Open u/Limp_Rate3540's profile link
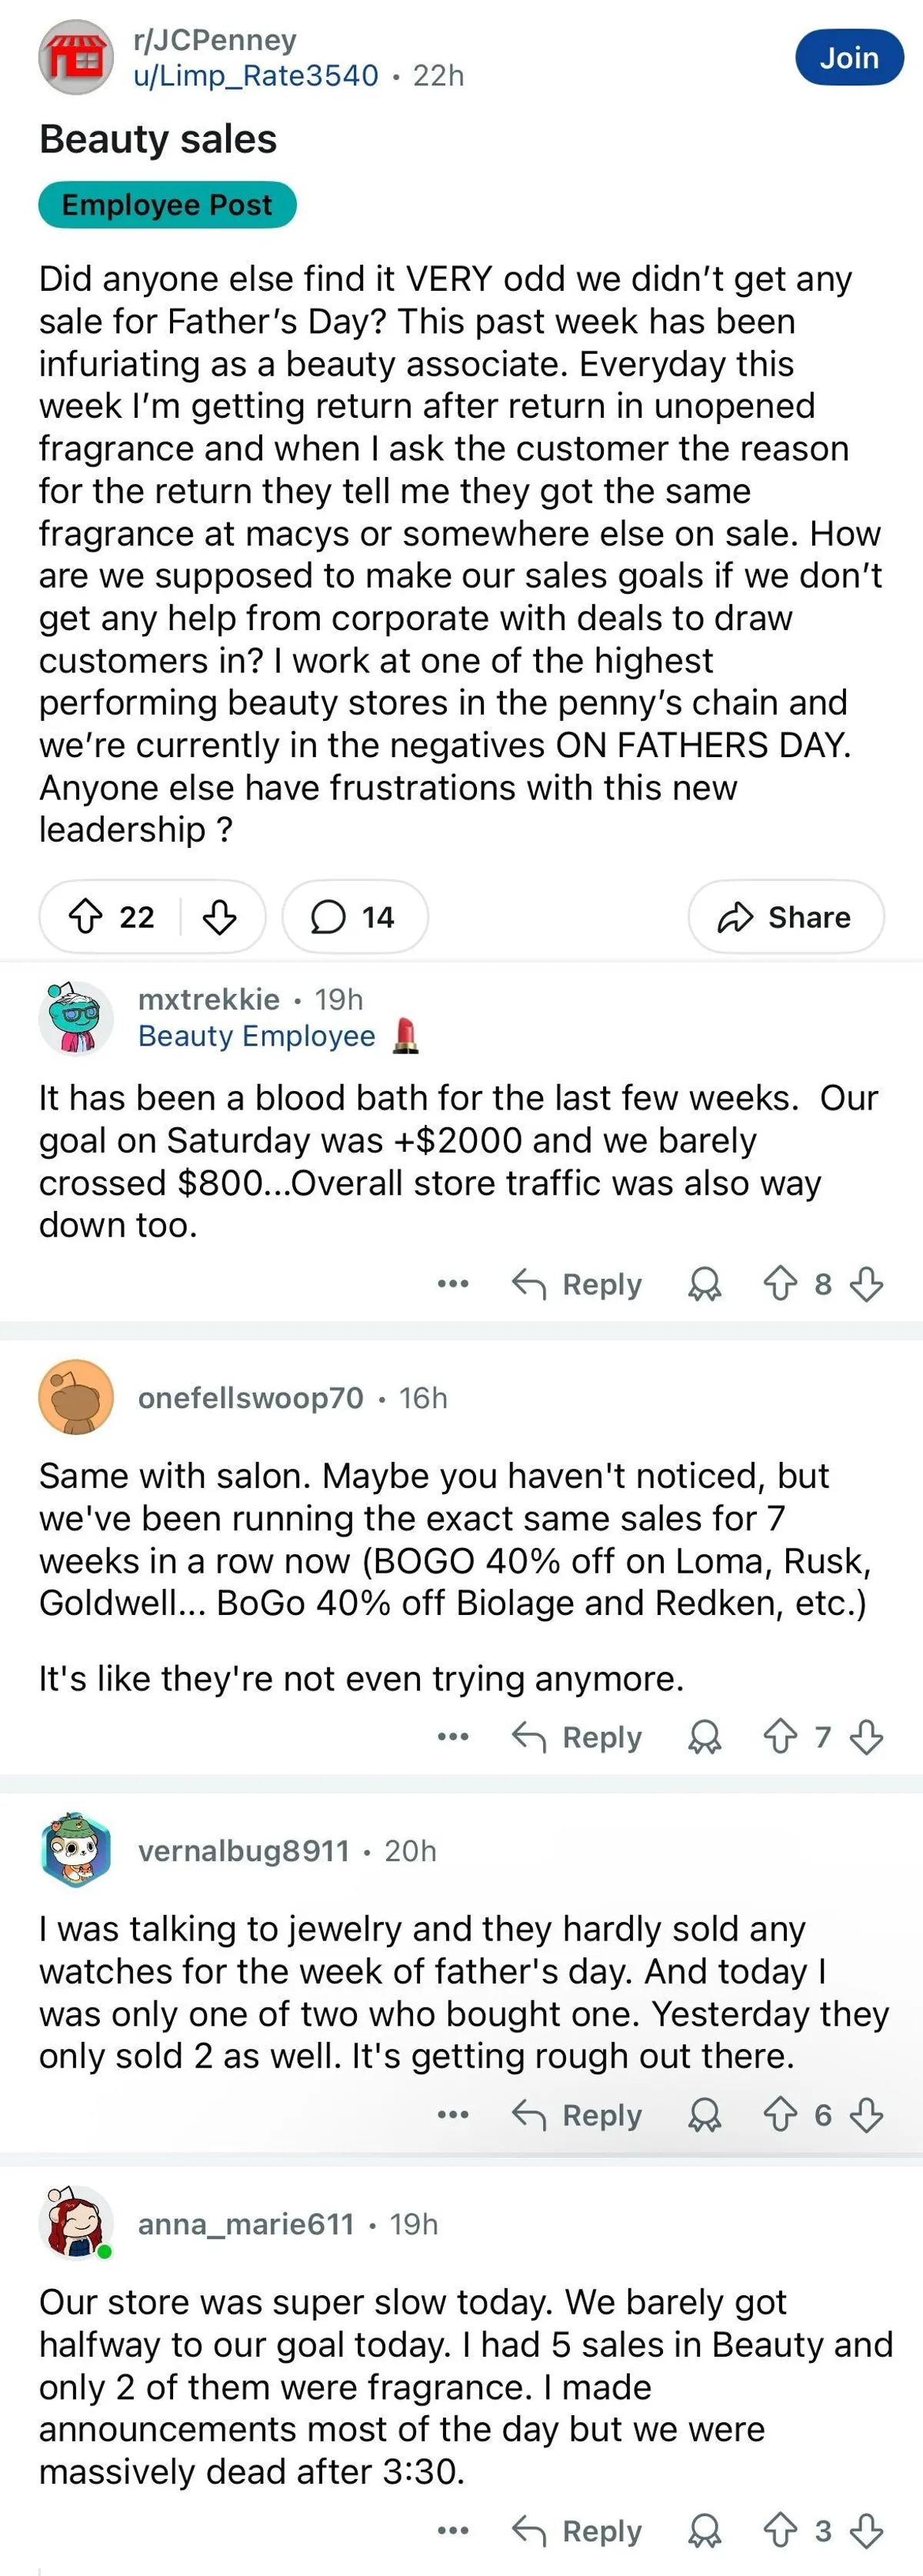Viewport: 923px width, 2576px height. tap(256, 76)
